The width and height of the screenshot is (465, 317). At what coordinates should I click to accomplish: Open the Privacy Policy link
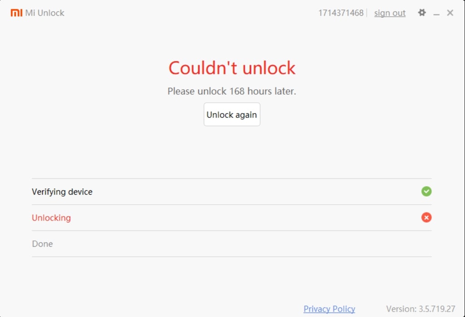pyautogui.click(x=329, y=309)
